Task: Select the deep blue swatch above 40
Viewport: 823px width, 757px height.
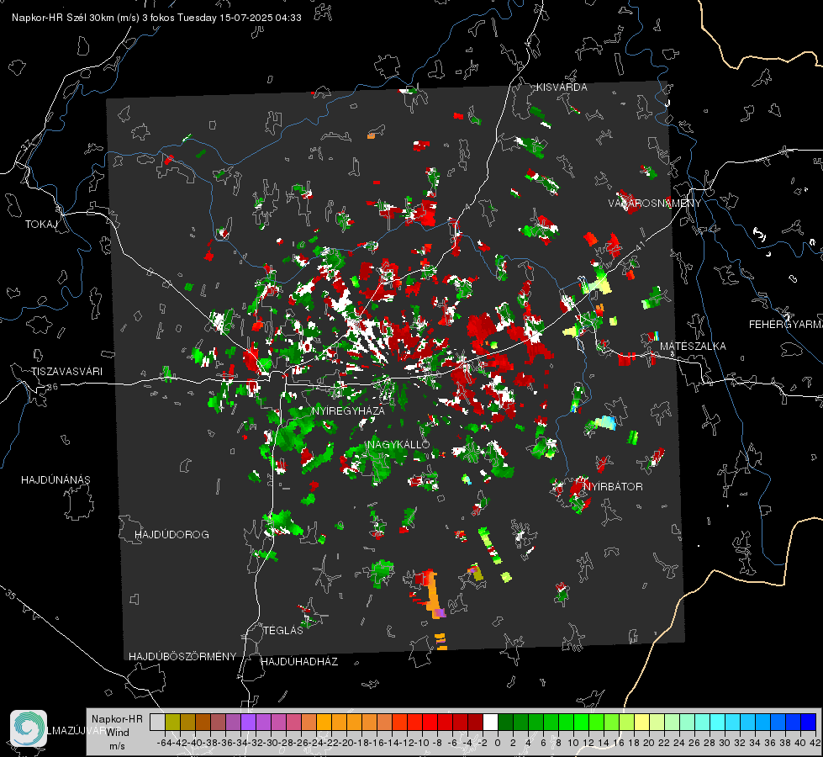Action: 809,722
